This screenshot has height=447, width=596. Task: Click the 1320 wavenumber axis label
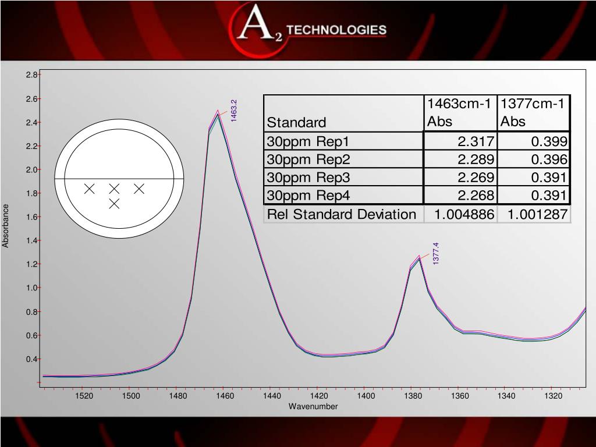553,396
